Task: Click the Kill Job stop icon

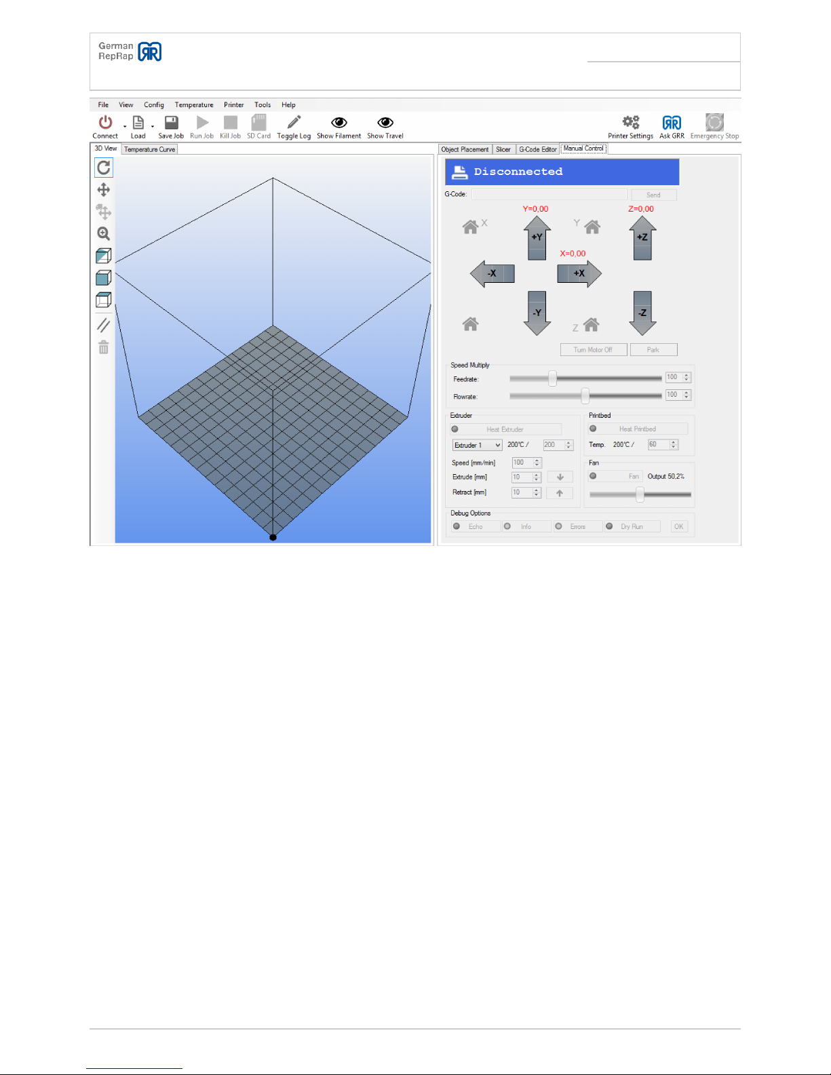Action: tap(231, 123)
